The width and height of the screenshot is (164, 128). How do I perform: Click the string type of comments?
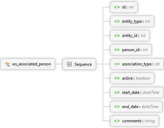coord(149,121)
